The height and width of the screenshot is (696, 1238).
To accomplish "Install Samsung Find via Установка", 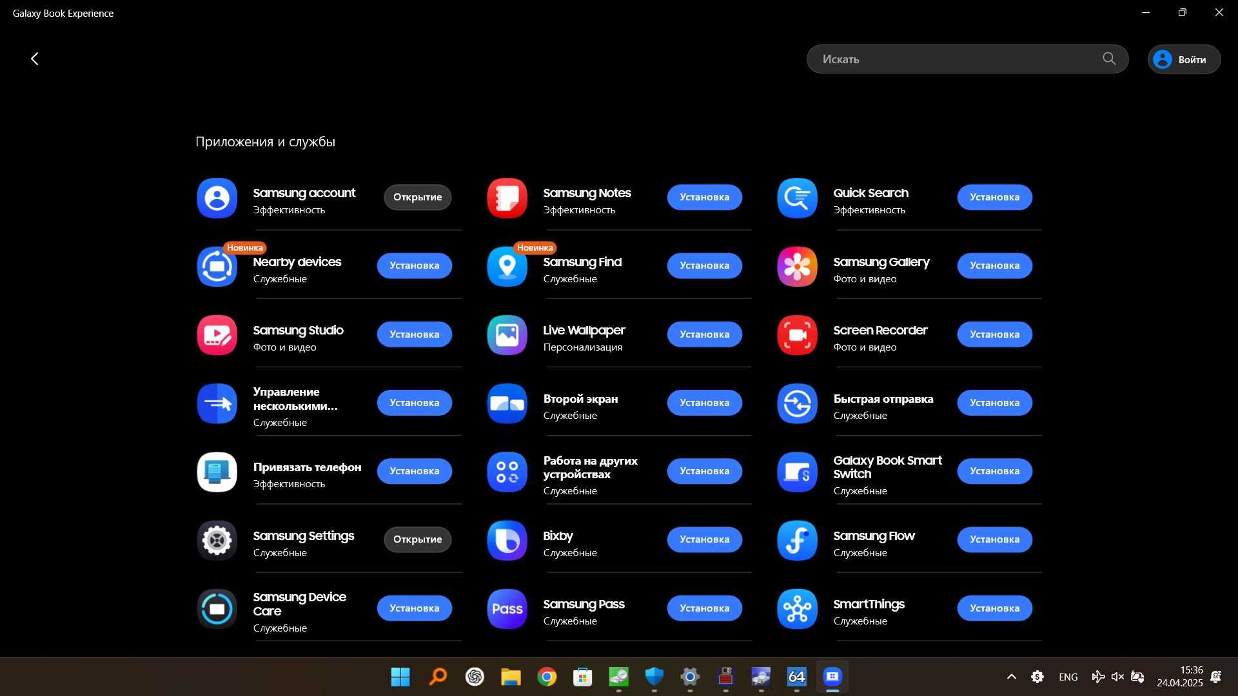I will pos(704,266).
